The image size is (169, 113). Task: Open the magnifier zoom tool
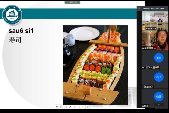tap(79, 107)
